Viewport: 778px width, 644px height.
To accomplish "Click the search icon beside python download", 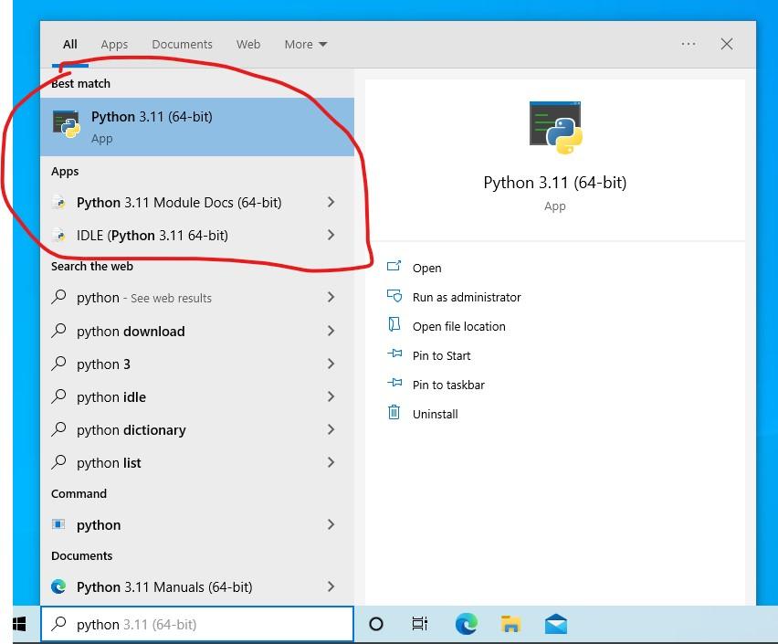I will coord(58,331).
